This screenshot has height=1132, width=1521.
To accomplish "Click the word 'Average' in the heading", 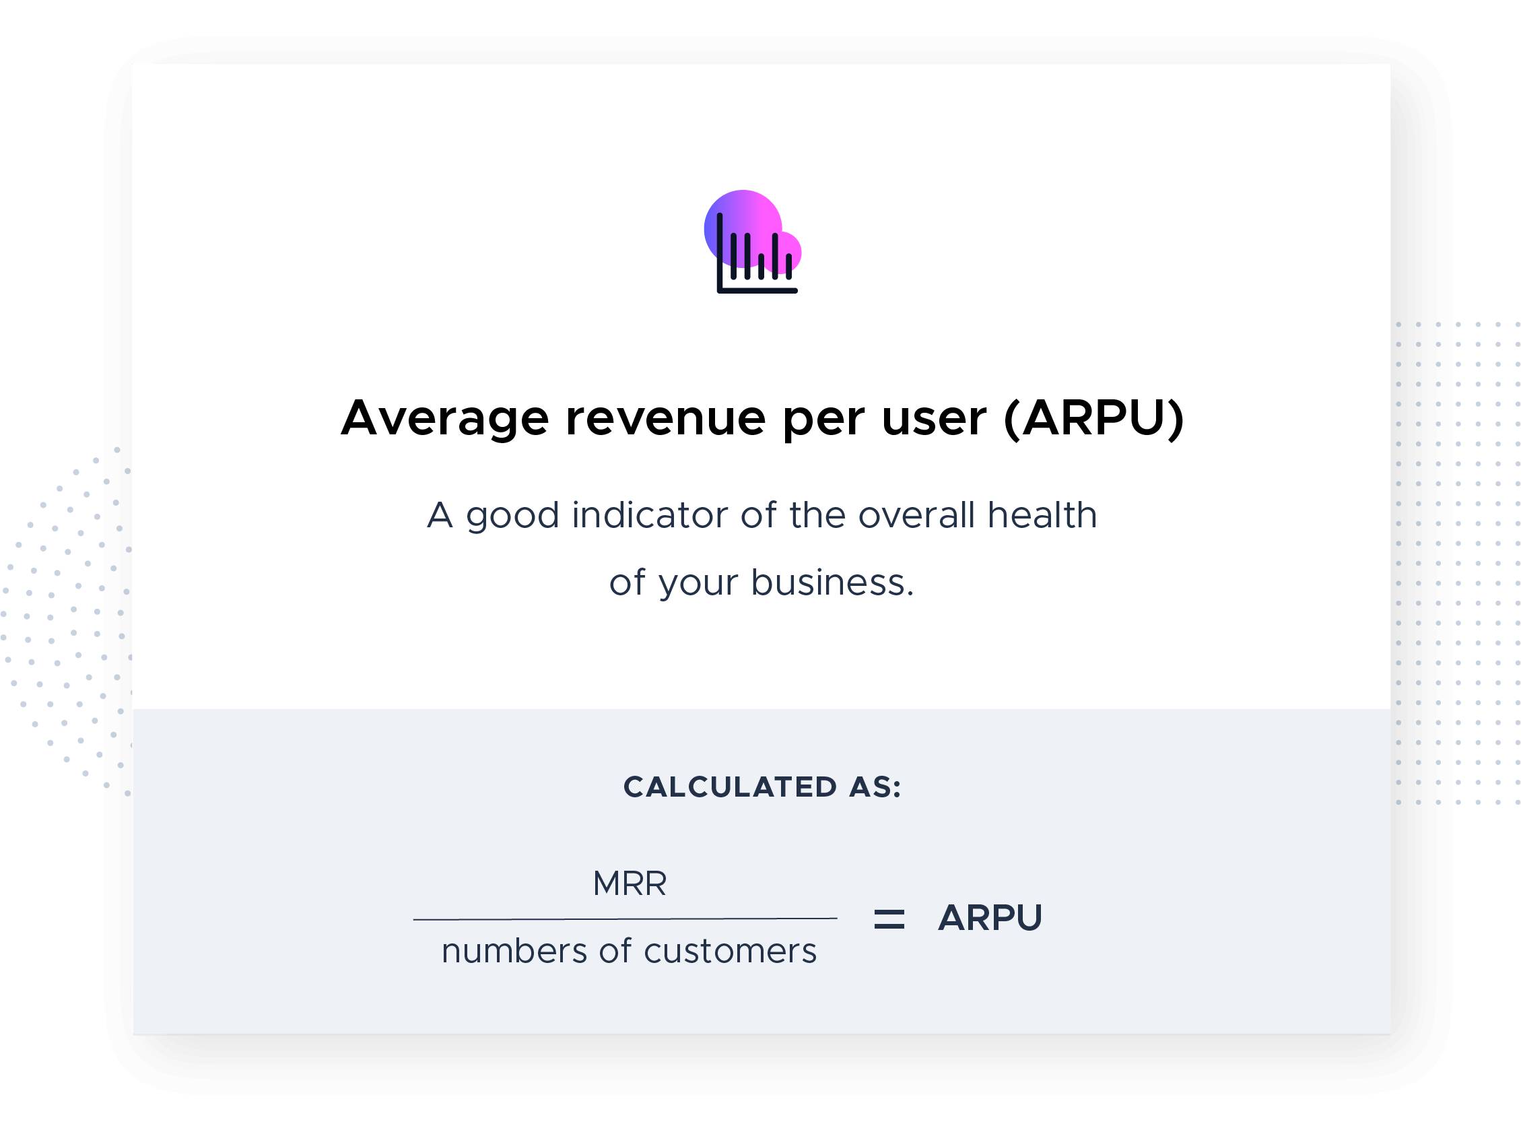I will [444, 419].
